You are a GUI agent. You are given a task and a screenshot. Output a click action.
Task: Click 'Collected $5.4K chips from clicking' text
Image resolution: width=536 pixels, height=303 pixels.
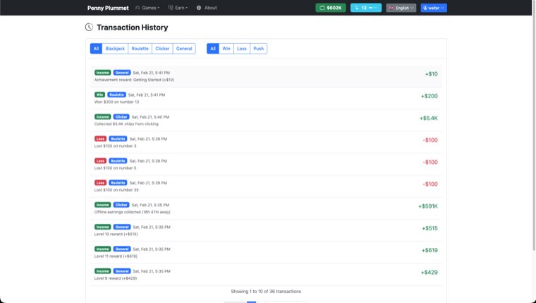tap(126, 124)
